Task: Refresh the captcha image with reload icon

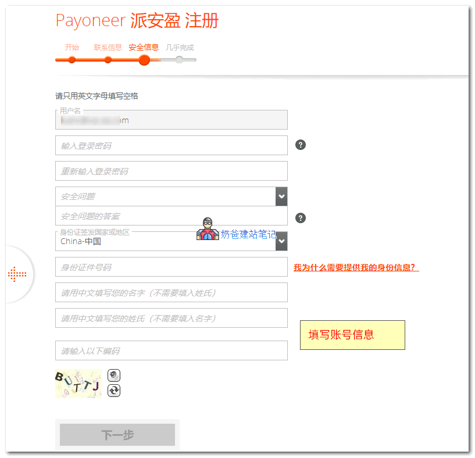Action: pos(114,391)
